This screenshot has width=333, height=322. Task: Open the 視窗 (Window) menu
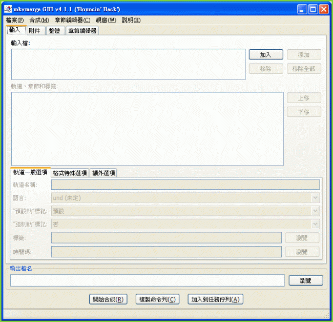click(x=106, y=20)
